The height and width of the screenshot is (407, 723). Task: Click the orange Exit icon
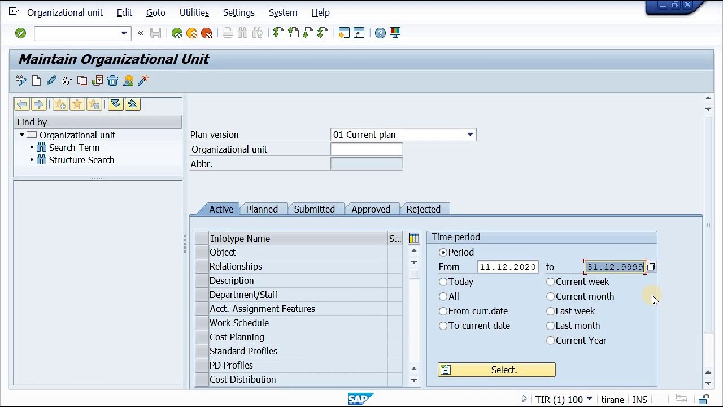click(192, 33)
